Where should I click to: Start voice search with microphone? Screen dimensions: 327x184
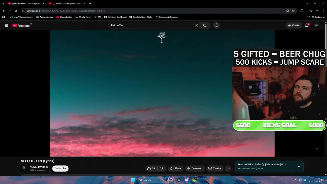[216, 25]
